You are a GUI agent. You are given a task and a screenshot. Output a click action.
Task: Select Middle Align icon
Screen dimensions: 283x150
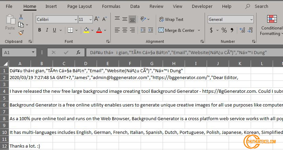(x=125, y=19)
